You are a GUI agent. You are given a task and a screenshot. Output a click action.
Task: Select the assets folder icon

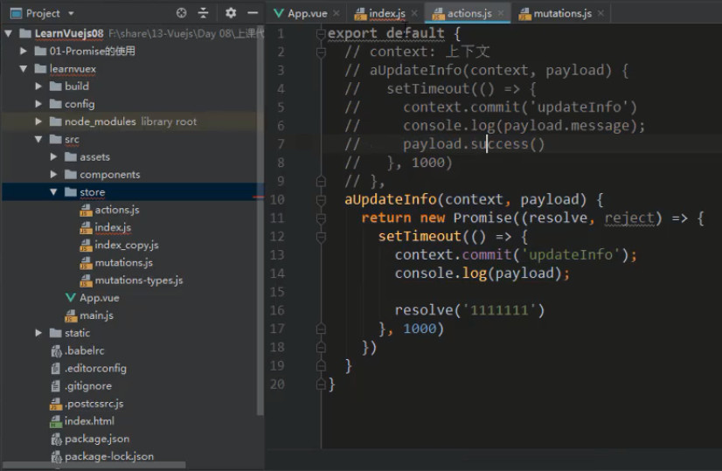coord(71,156)
